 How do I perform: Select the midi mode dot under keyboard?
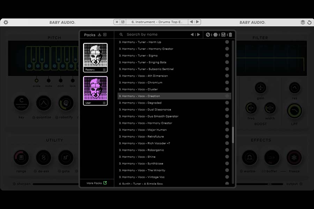(61, 80)
